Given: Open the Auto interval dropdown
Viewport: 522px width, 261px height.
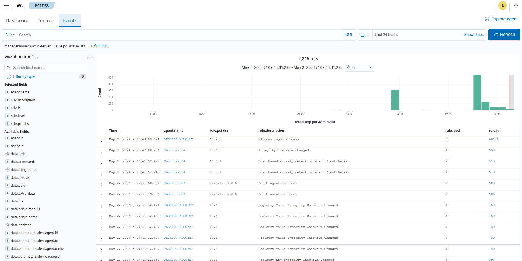Looking at the screenshot, I should [x=359, y=67].
